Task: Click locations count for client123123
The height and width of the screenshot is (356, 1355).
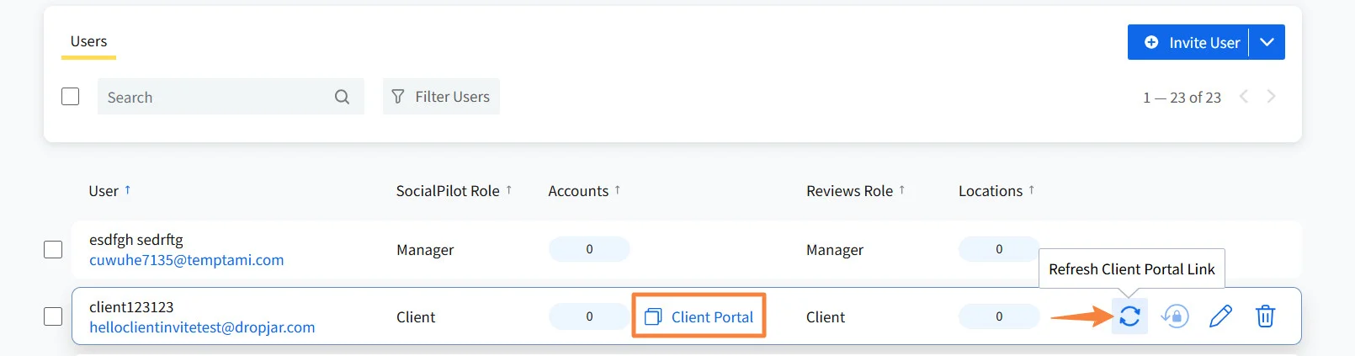Action: pyautogui.click(x=999, y=316)
